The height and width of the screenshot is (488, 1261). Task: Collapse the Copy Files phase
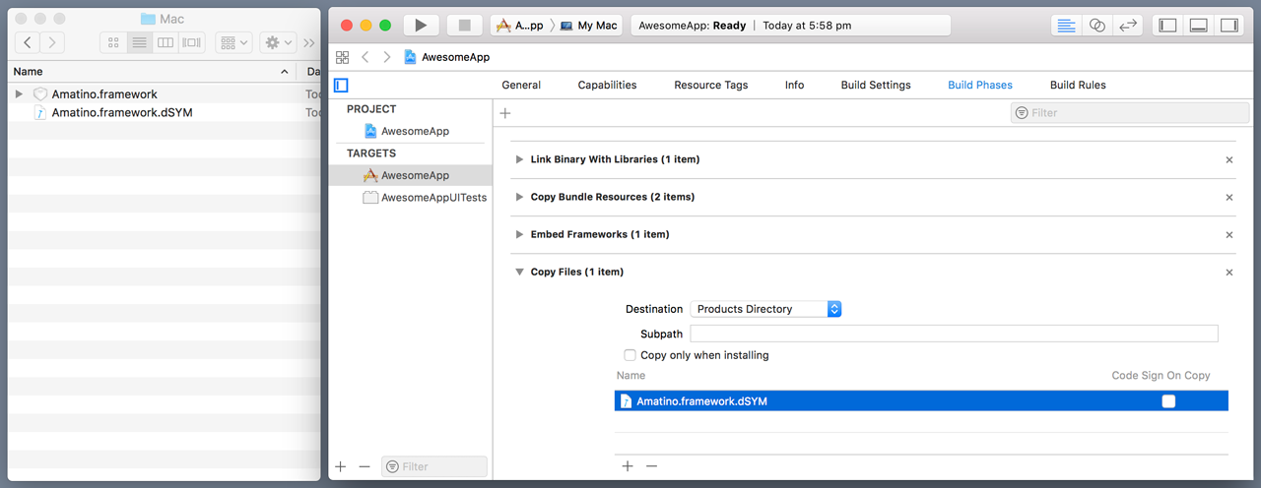(519, 272)
